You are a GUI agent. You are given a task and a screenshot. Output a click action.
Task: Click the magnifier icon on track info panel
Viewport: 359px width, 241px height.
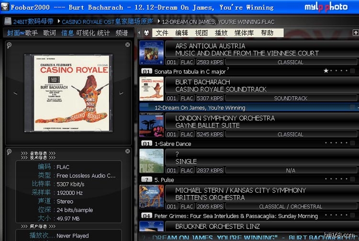click(9, 152)
